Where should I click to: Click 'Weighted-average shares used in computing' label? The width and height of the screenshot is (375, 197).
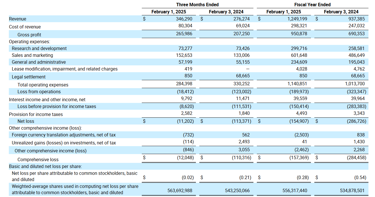pos(75,189)
